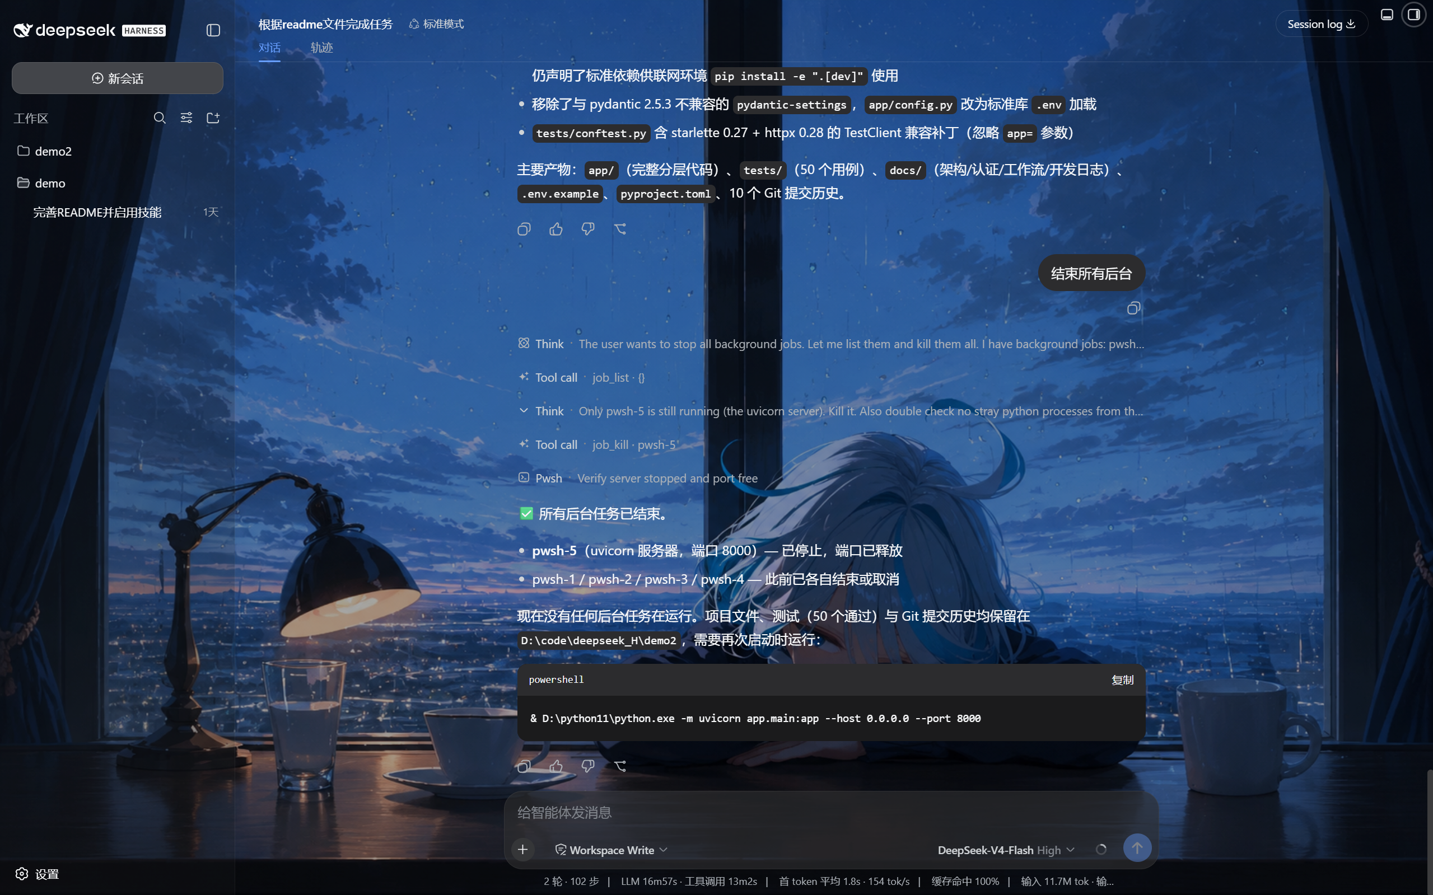This screenshot has width=1433, height=895.
Task: Expand the job_kill pwsh-5 Tool call
Action: (x=598, y=444)
